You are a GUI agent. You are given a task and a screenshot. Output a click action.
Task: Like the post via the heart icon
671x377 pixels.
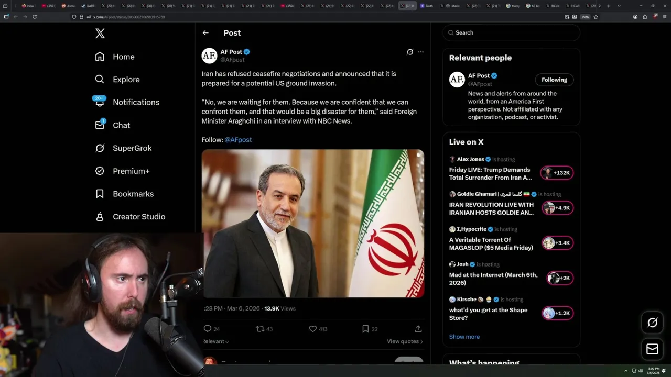point(313,329)
